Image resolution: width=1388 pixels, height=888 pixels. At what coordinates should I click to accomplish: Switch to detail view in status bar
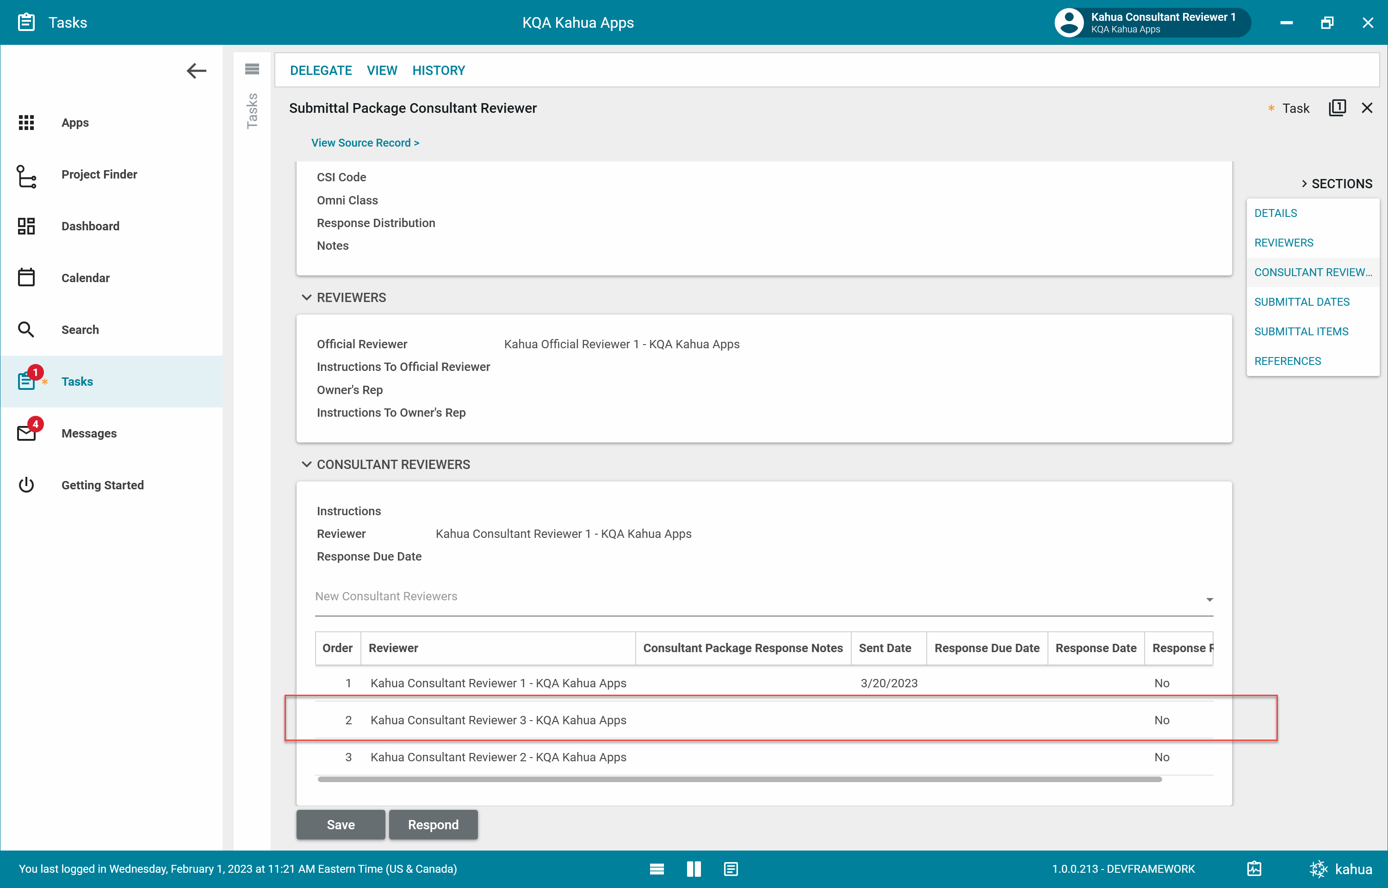point(731,869)
